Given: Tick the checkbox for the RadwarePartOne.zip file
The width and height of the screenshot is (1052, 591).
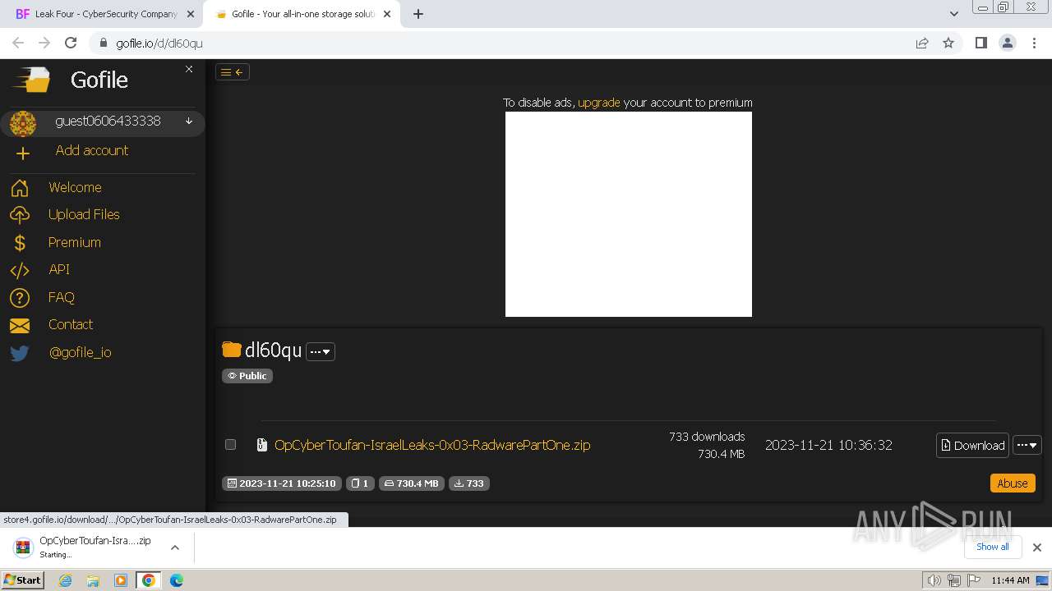Looking at the screenshot, I should click(x=231, y=444).
